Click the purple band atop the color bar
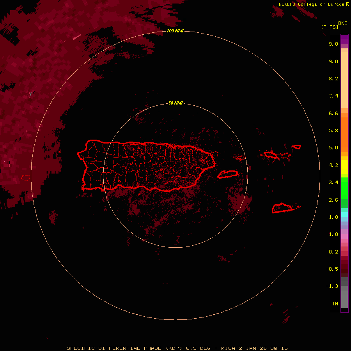The width and height of the screenshot is (351, 351). tap(344, 39)
